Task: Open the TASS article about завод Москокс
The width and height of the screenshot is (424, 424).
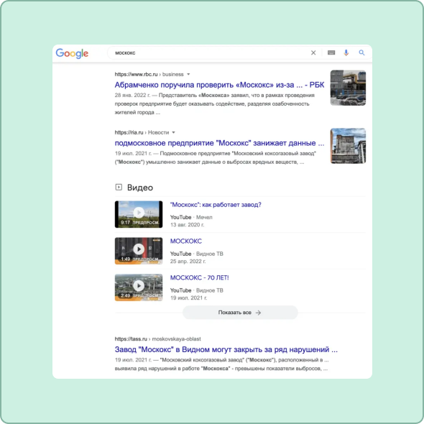Action: [226, 350]
